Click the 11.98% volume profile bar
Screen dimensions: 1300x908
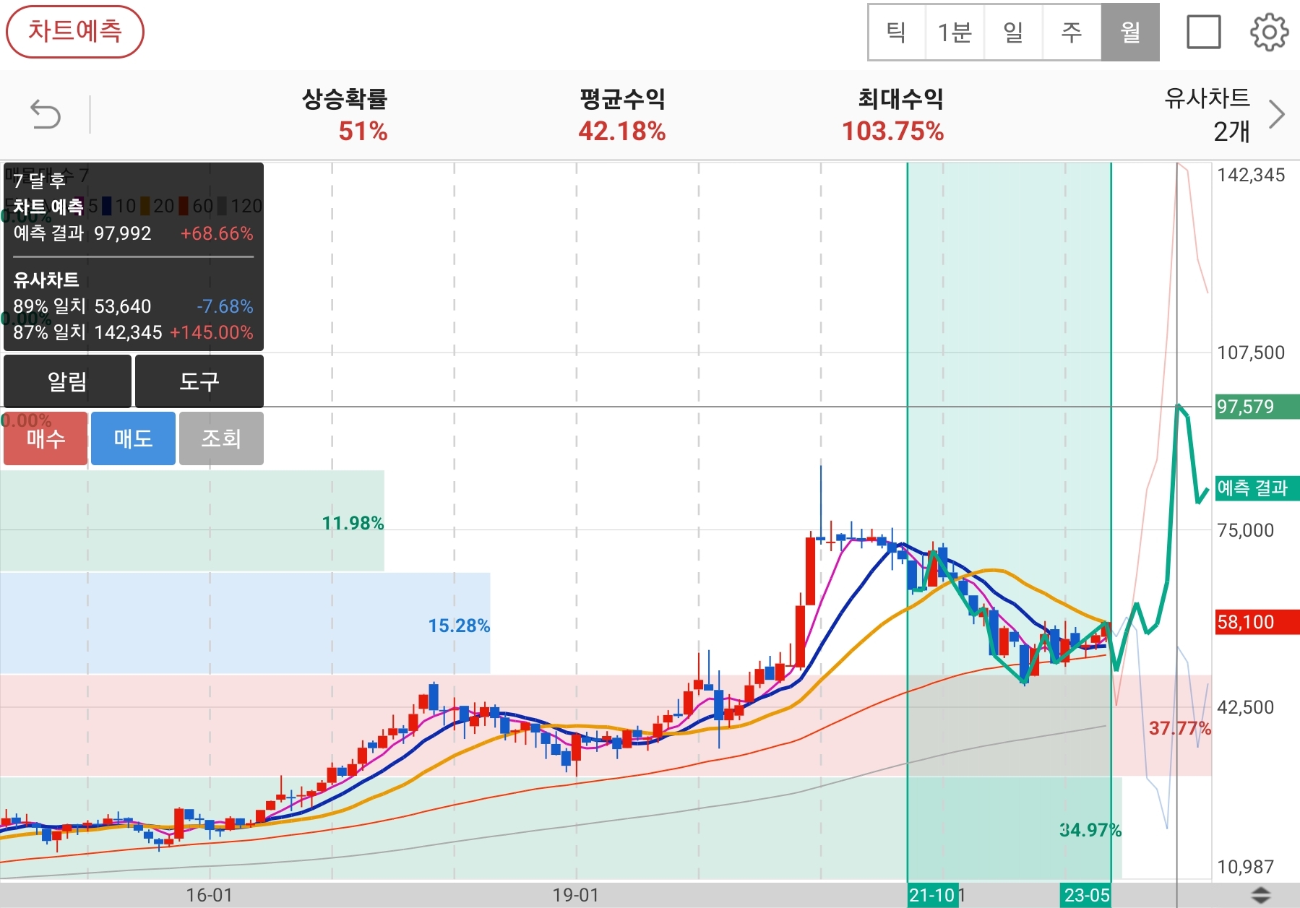[192, 522]
